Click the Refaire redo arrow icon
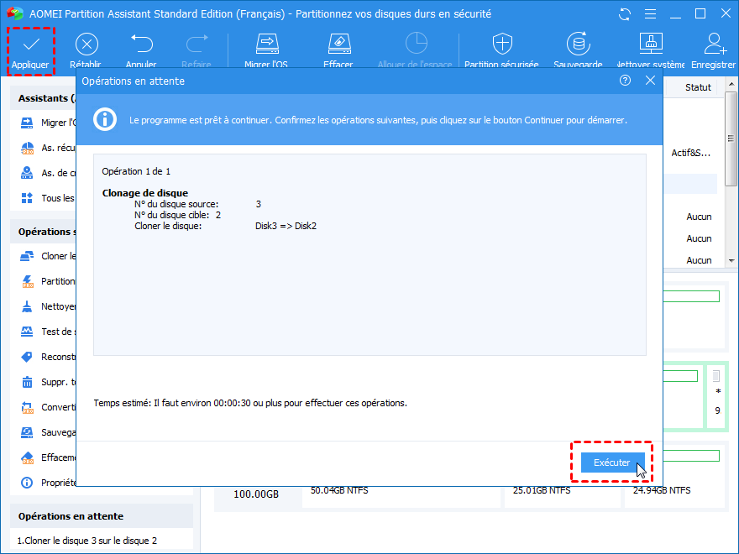This screenshot has height=554, width=739. tap(197, 44)
